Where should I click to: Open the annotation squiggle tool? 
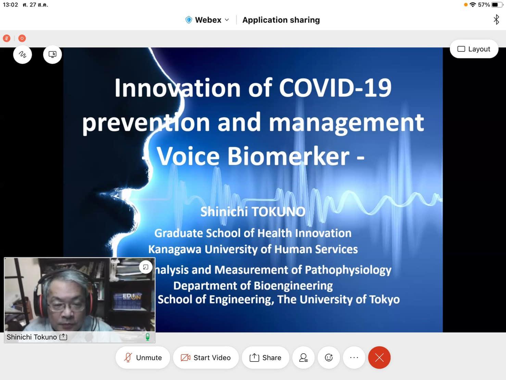23,55
